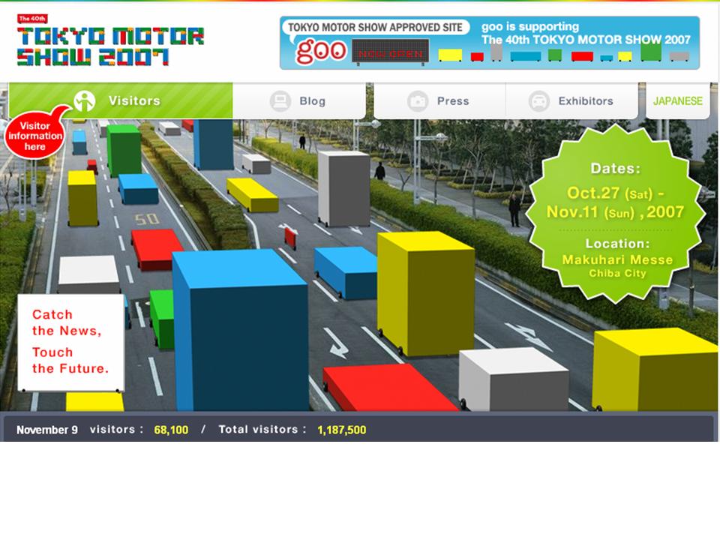Image resolution: width=720 pixels, height=540 pixels.
Task: Click the green Dates and Location badge
Action: pyautogui.click(x=615, y=214)
